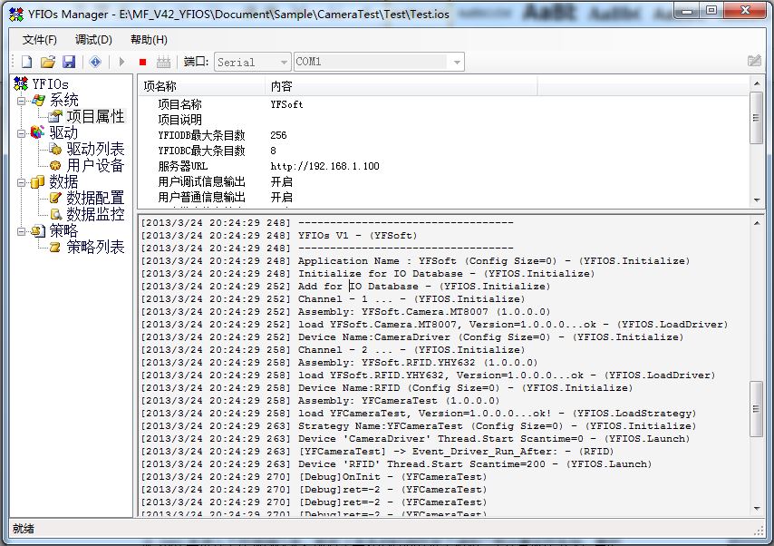Click the Save disk toolbar icon

point(69,62)
